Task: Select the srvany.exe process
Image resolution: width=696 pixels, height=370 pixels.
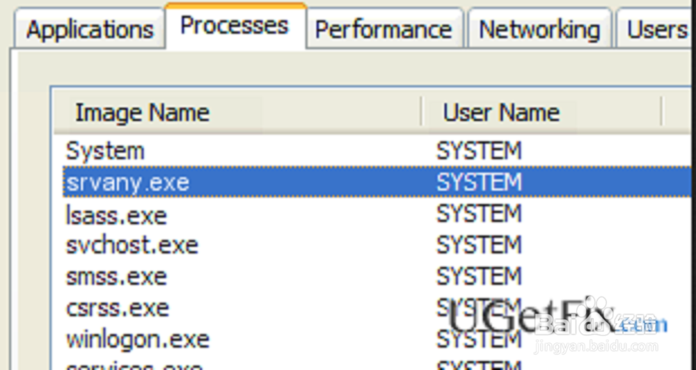Action: point(377,182)
